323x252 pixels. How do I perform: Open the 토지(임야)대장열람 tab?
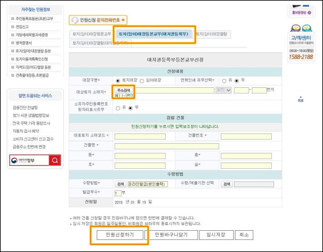click(x=212, y=34)
